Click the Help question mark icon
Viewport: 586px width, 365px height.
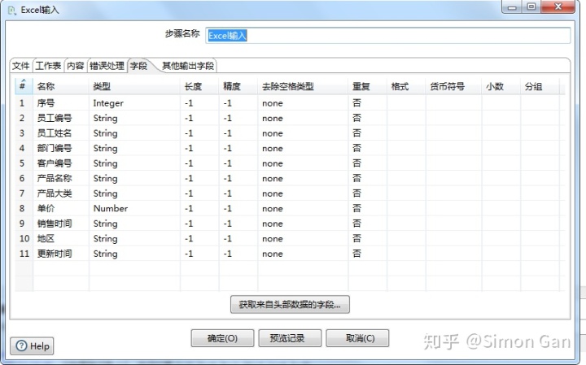21,346
